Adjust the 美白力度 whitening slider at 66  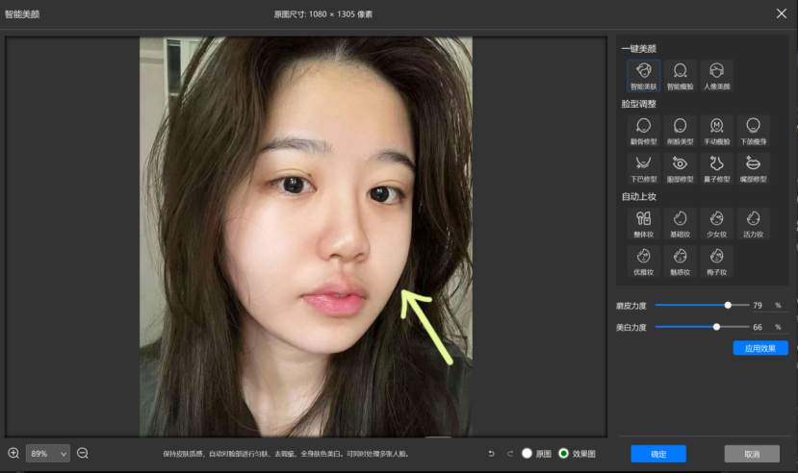tap(716, 327)
